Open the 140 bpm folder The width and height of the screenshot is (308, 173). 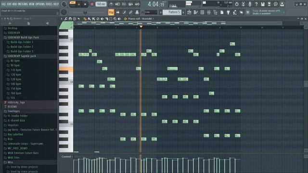tap(16, 84)
